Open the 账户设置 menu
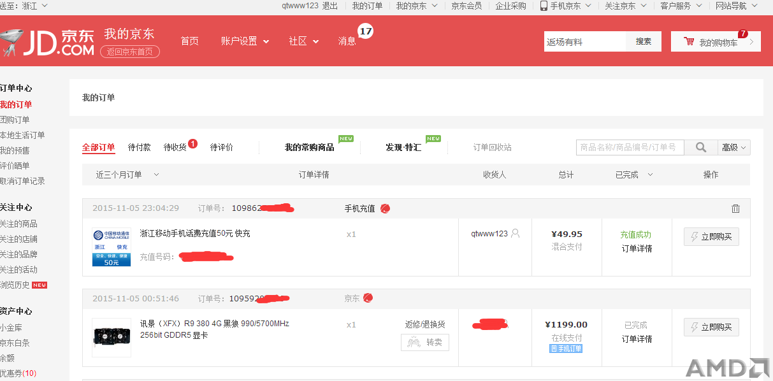773x381 pixels. [x=245, y=41]
